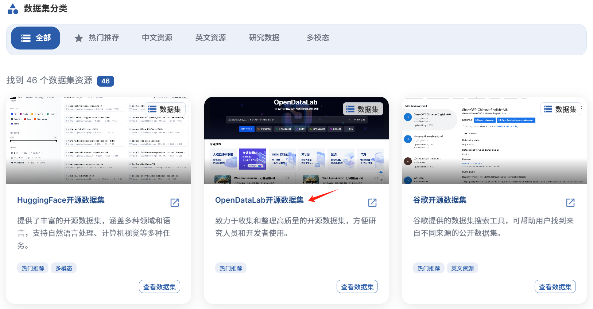Image resolution: width=593 pixels, height=309 pixels.
Task: Click 数据集 badge on OpenDataLab thumbnail
Action: point(363,109)
